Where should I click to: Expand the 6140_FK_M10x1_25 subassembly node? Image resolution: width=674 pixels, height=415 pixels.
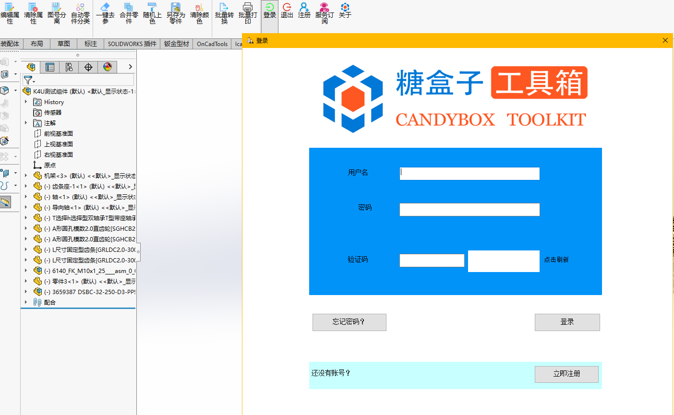(x=26, y=271)
